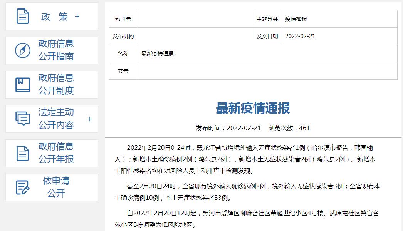Click the empty 索引号 value cell
Screen dimensions: 403x231
195,19
